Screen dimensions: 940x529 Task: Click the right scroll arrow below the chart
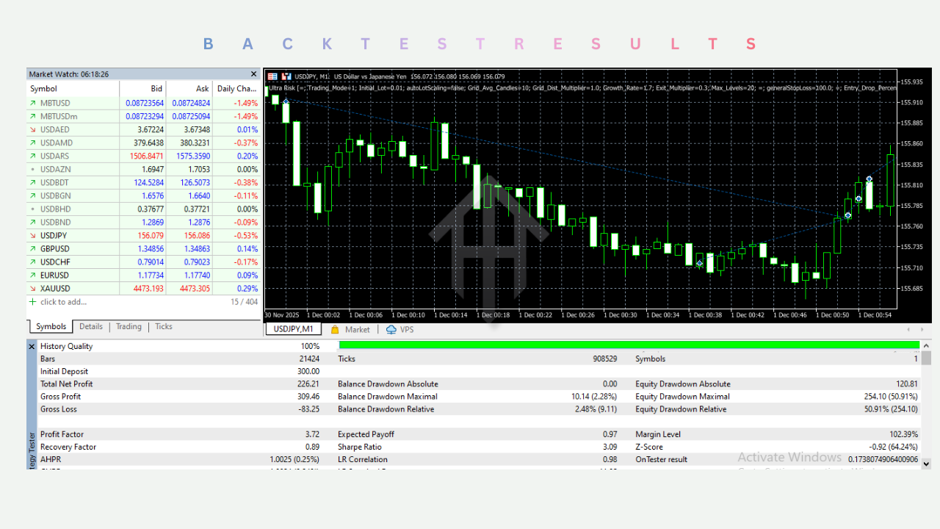click(x=921, y=329)
